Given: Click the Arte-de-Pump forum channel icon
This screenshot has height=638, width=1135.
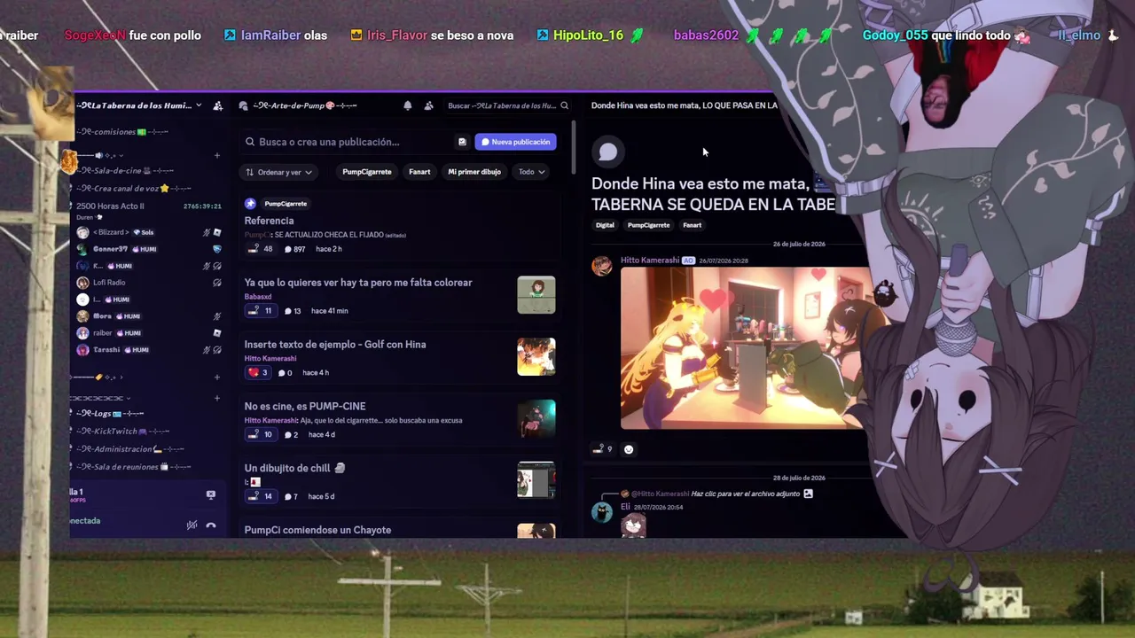Looking at the screenshot, I should 243,105.
